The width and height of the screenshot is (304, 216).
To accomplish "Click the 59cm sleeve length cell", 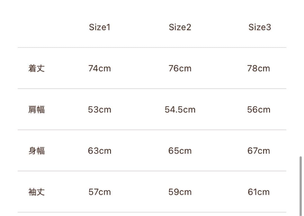I will click(180, 192).
